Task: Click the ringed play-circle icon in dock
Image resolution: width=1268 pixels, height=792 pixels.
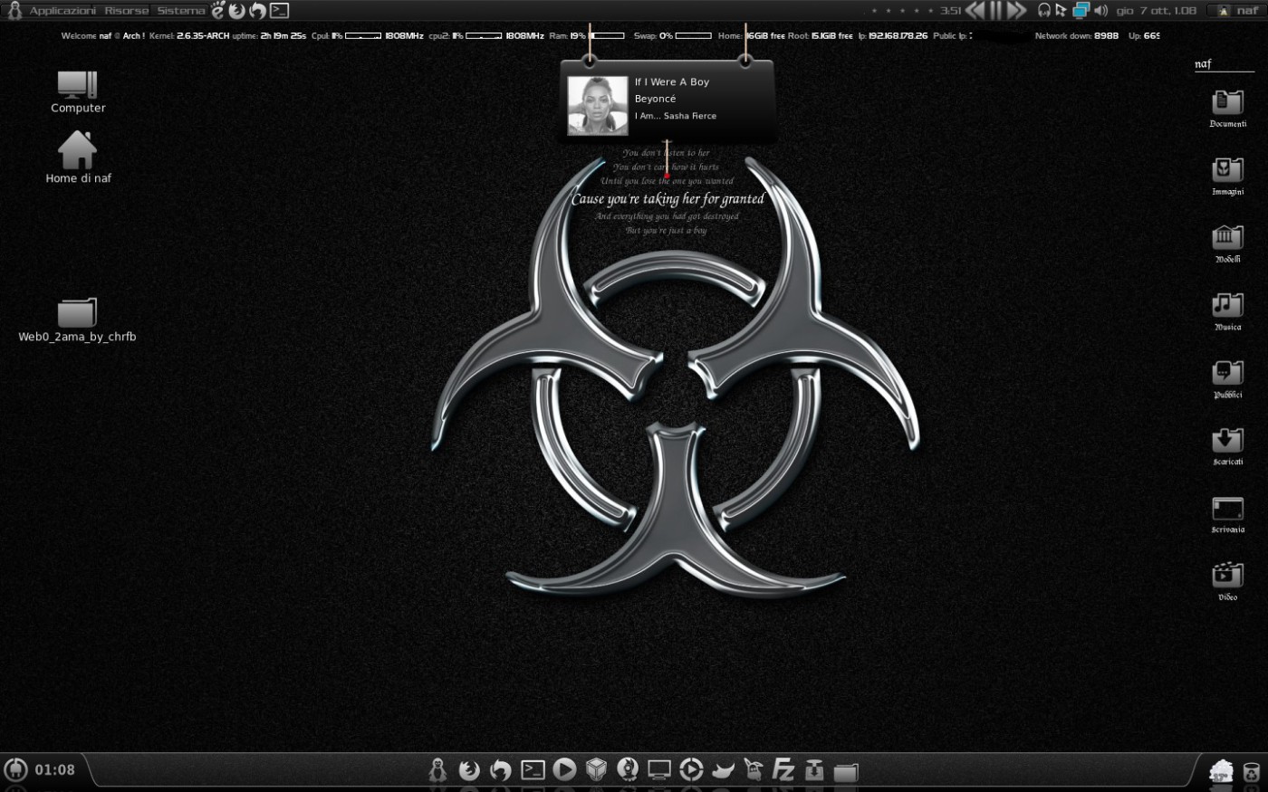Action: (x=691, y=769)
